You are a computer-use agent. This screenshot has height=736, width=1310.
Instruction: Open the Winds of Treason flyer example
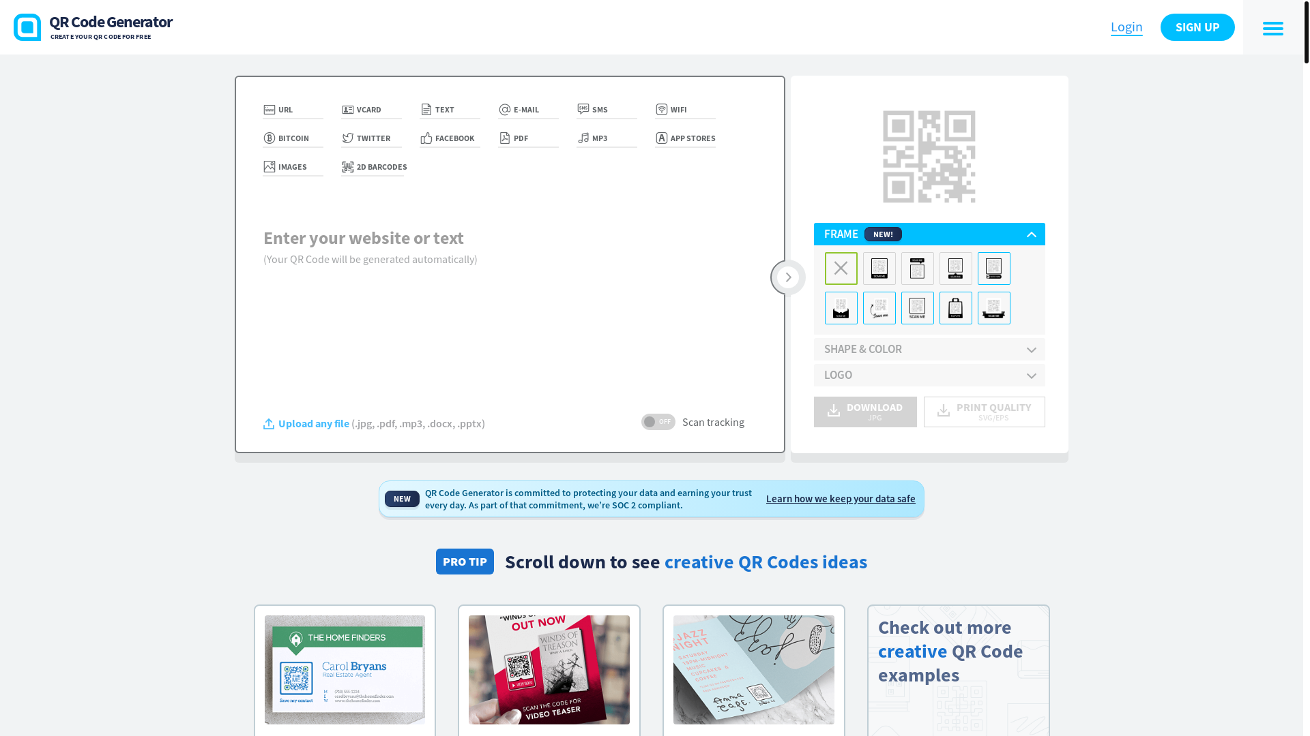point(549,670)
